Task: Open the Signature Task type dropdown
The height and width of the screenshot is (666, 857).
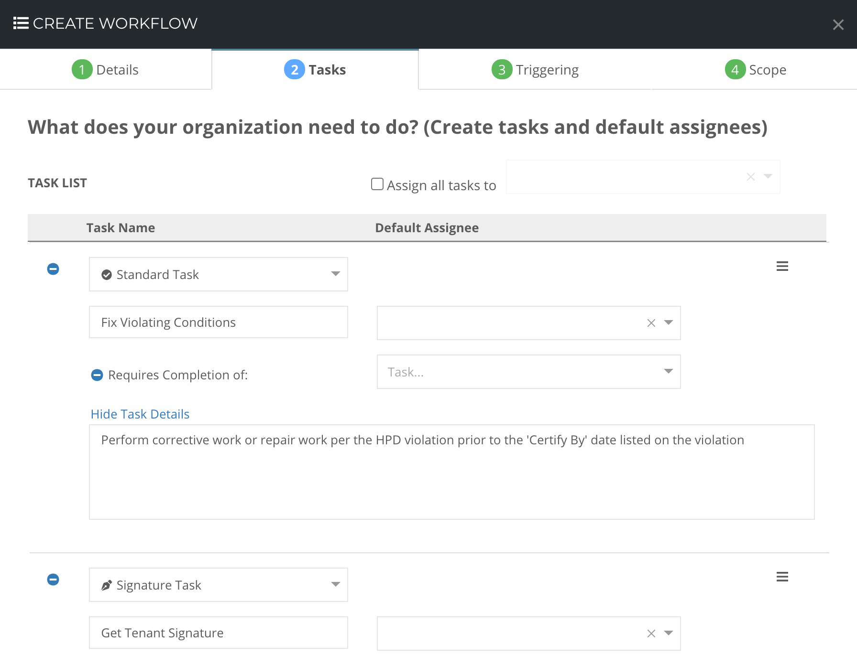Action: pyautogui.click(x=219, y=585)
